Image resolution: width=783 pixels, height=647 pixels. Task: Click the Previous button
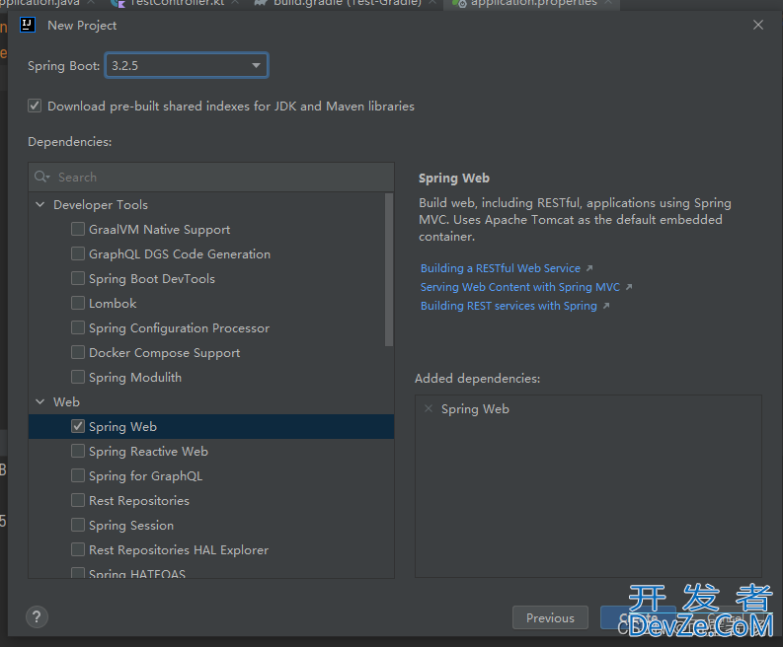coord(550,617)
